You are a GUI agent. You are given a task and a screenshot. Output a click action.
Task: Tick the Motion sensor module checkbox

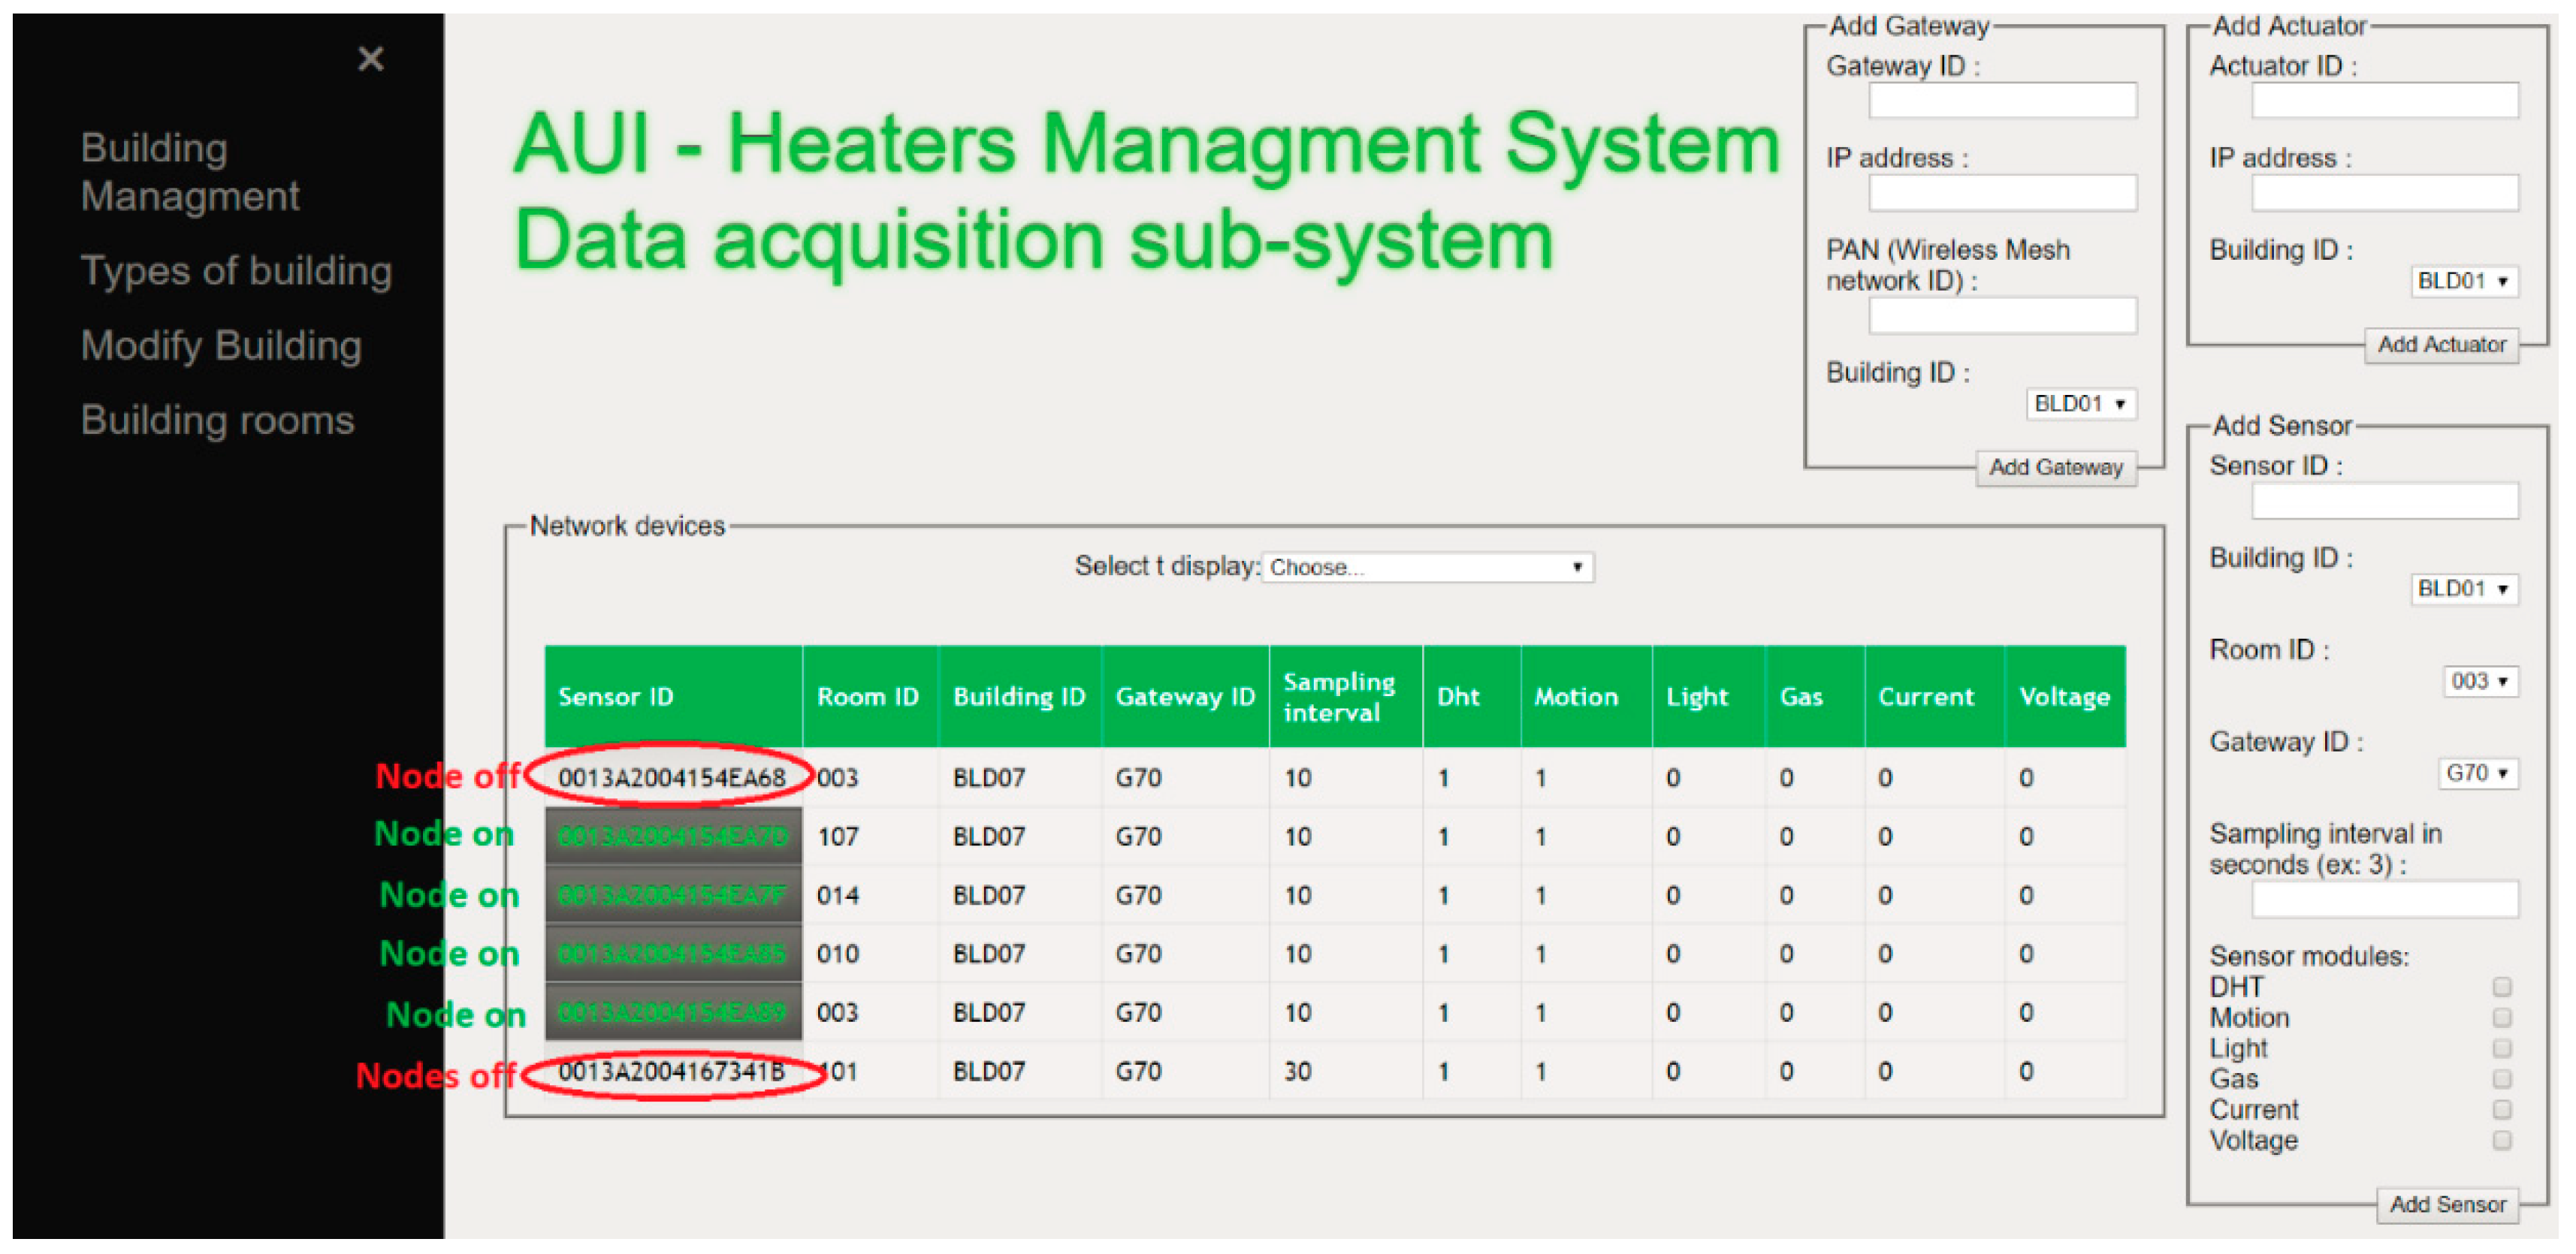[x=2502, y=1018]
